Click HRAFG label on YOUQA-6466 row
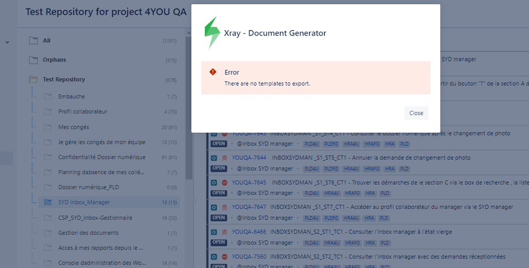This screenshot has width=529, height=268. pos(352,243)
